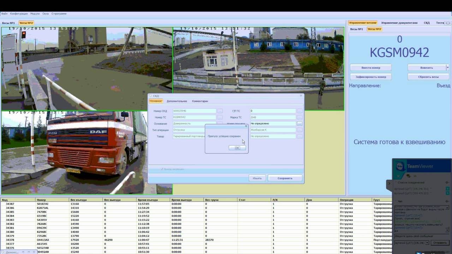Open browse button next to Номер ТС field
This screenshot has height=254, width=452.
click(x=220, y=117)
